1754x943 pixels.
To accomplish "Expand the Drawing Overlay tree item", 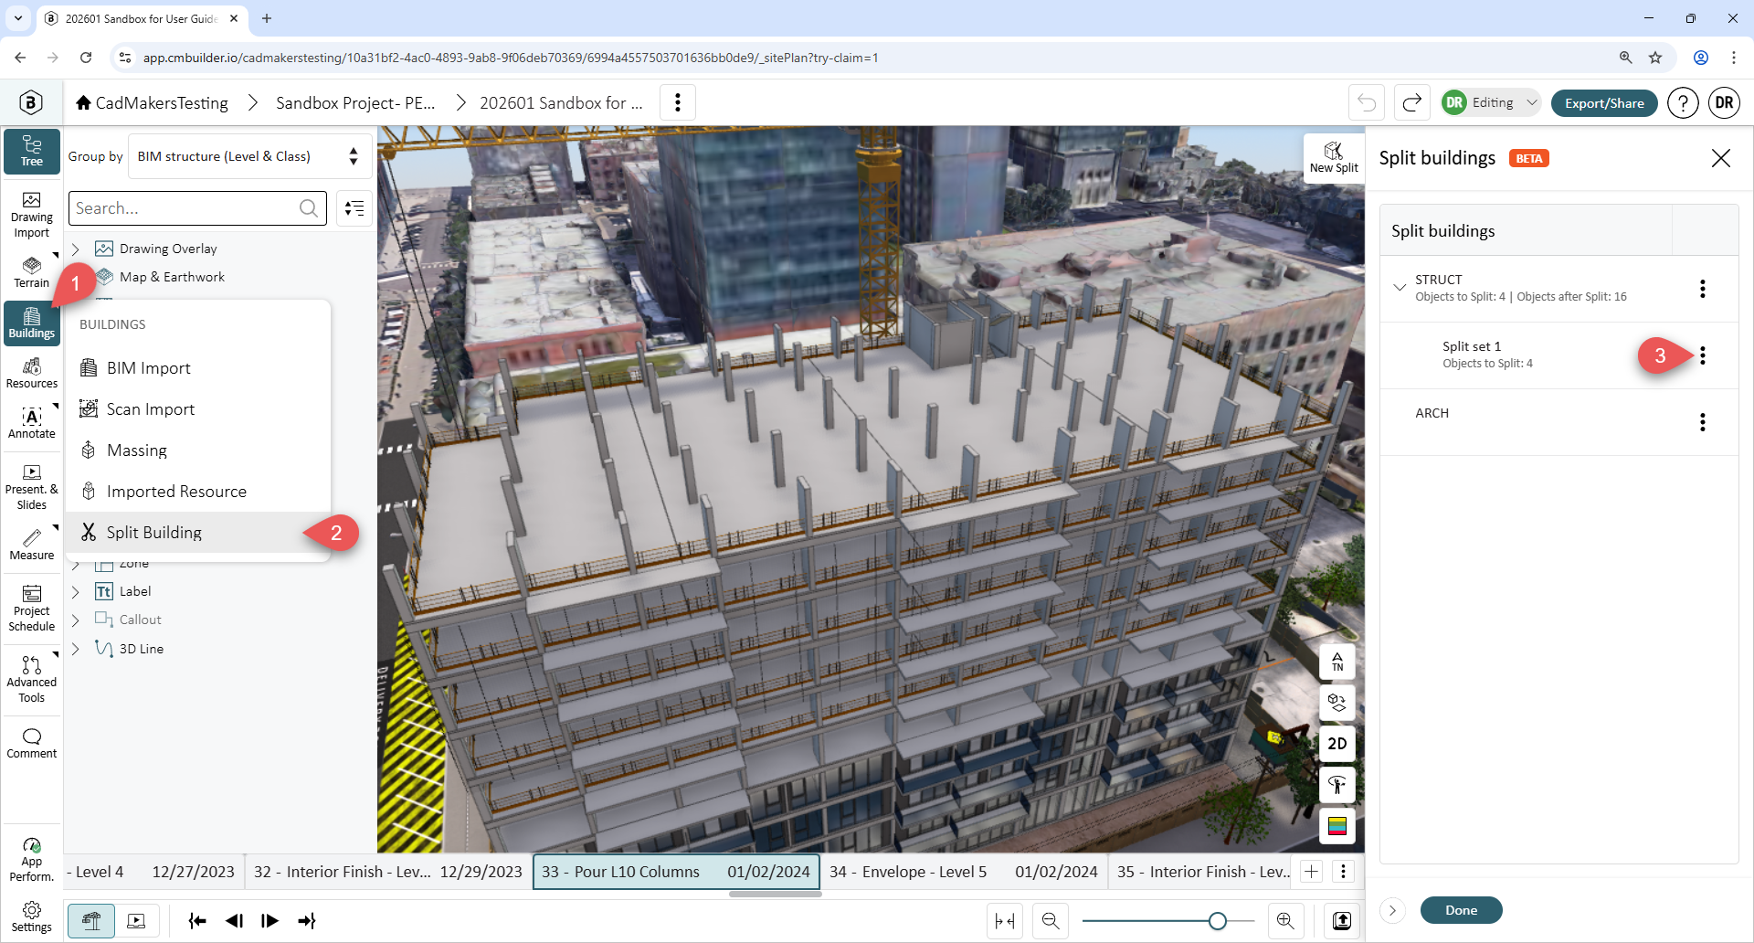I will tap(76, 249).
